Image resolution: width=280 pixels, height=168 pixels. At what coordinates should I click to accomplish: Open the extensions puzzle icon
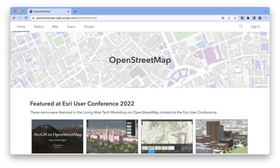click(x=248, y=18)
